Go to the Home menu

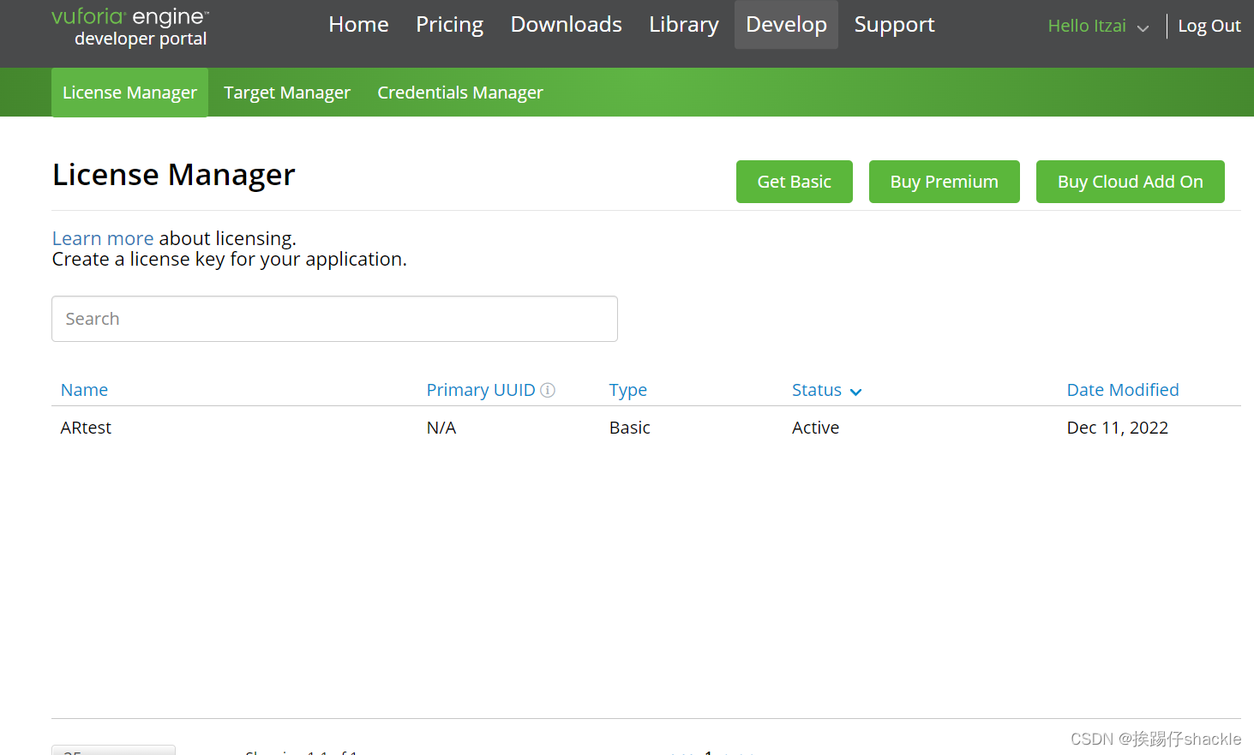[358, 25]
